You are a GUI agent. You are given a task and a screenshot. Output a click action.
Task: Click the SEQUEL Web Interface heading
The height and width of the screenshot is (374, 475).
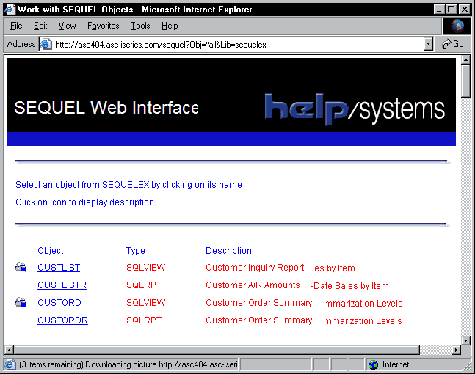coord(106,108)
